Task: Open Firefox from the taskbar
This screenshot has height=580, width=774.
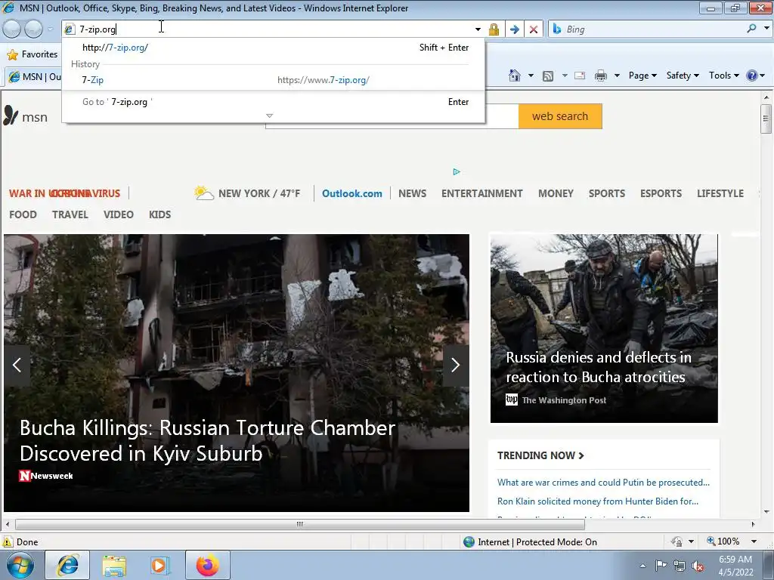Action: click(207, 565)
